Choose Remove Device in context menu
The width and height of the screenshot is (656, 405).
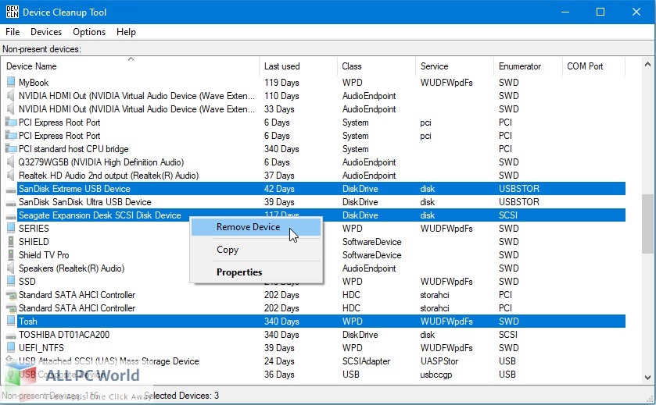pos(256,227)
